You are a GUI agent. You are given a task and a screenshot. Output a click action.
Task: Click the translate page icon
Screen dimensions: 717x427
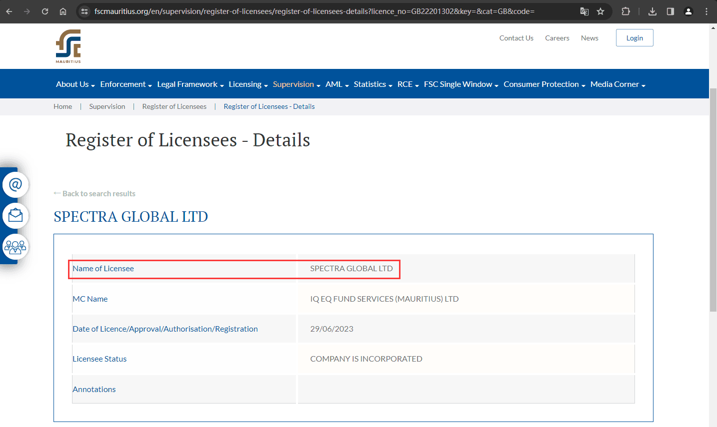584,11
